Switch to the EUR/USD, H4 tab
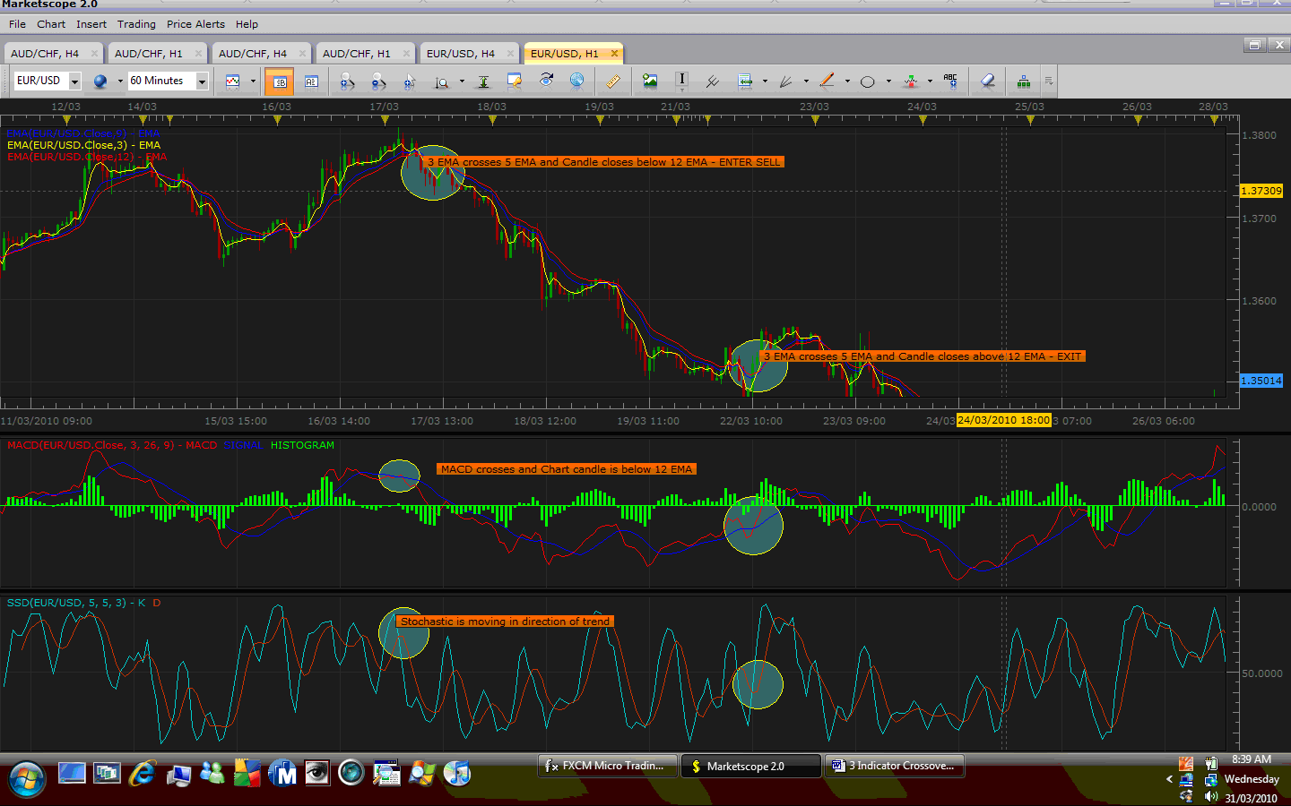1291x806 pixels. tap(460, 54)
